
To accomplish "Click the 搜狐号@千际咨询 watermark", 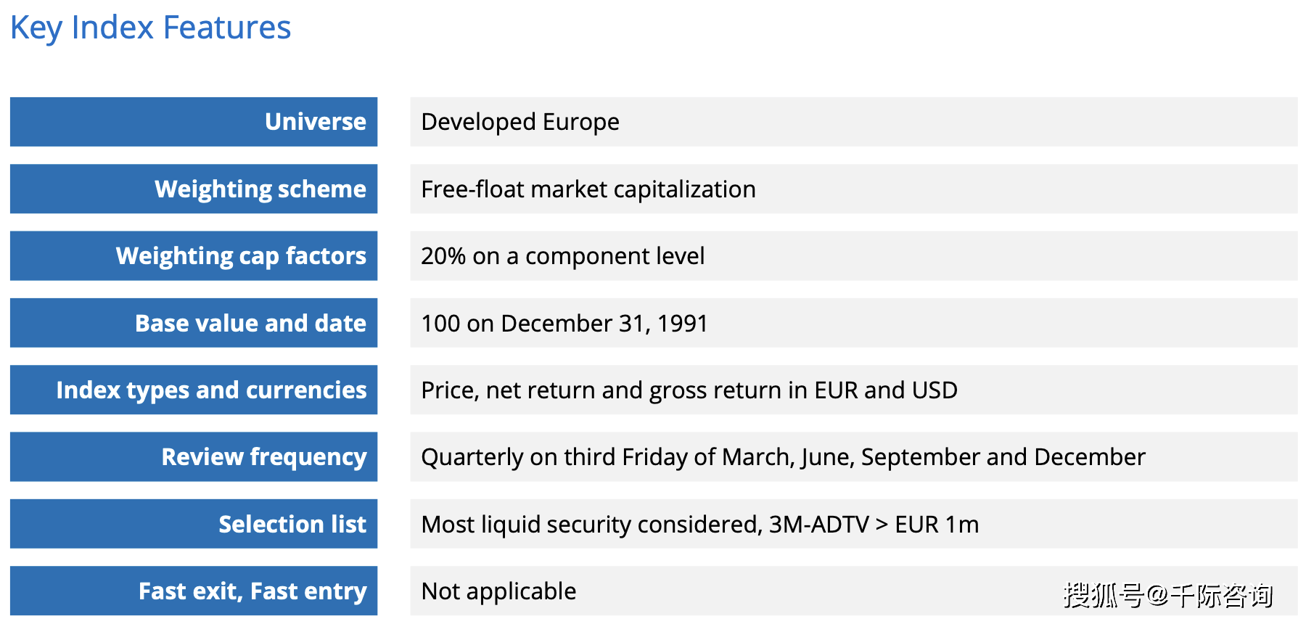I will coord(1168,596).
